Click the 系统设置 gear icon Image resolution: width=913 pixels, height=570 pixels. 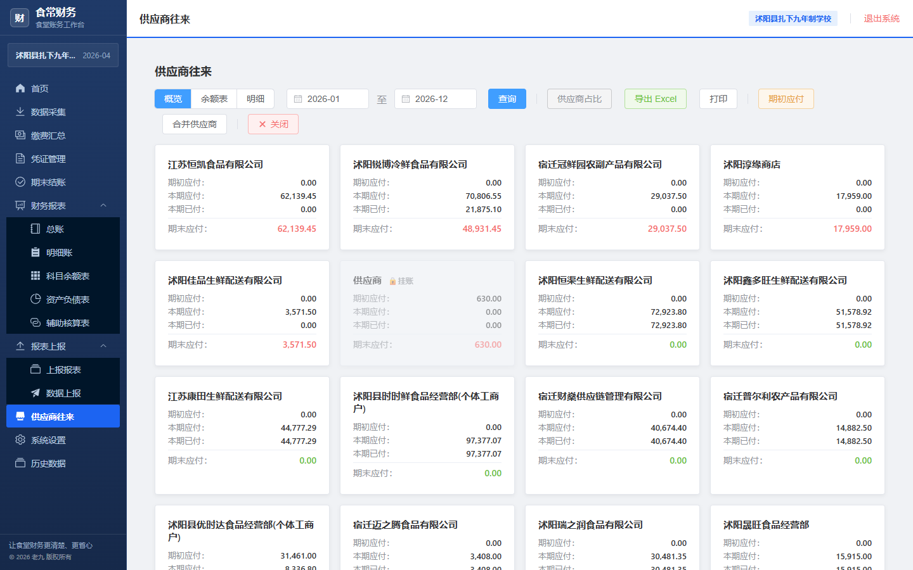click(20, 440)
